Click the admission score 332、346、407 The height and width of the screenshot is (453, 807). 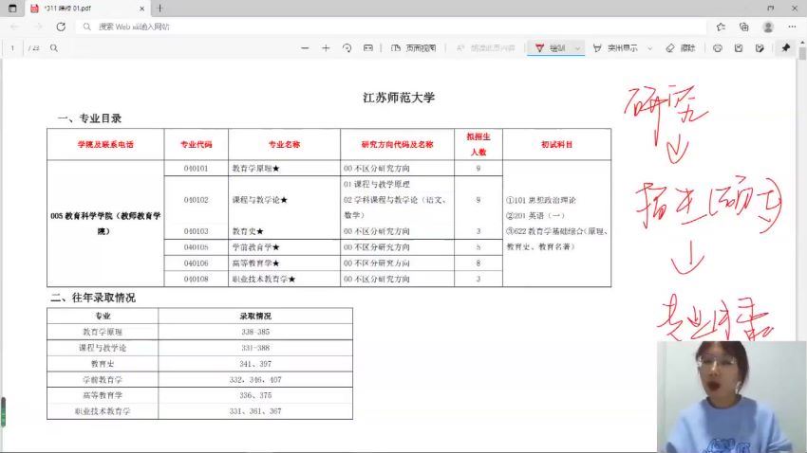[x=255, y=380]
